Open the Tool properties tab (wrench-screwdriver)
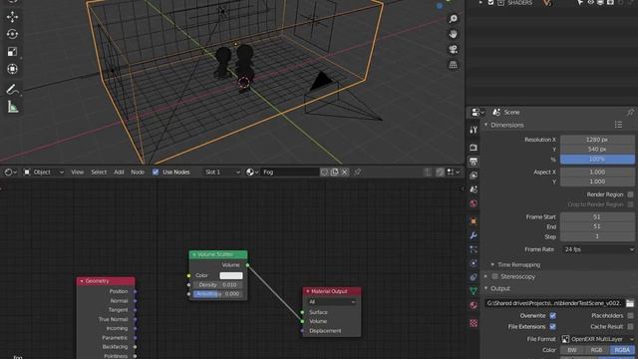638x359 pixels. pyautogui.click(x=474, y=130)
